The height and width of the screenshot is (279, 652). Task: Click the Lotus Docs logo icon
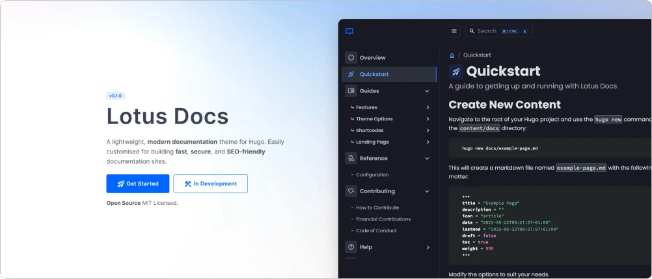click(x=349, y=31)
